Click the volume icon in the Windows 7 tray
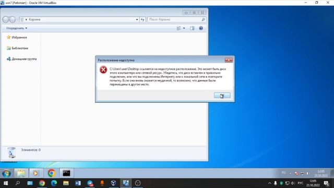The height and width of the screenshot is (188, 334). click(x=308, y=173)
